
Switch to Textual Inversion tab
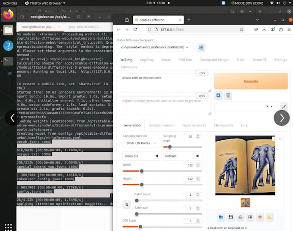coord(162,125)
